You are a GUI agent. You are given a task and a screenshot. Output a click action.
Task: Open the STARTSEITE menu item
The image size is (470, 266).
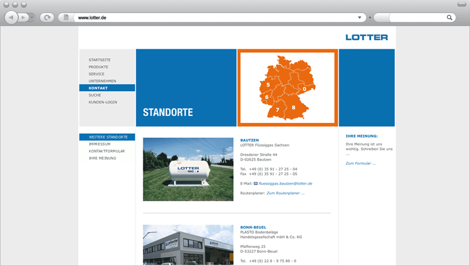click(x=100, y=60)
